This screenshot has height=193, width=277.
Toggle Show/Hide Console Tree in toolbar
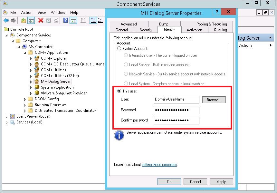click(31, 20)
